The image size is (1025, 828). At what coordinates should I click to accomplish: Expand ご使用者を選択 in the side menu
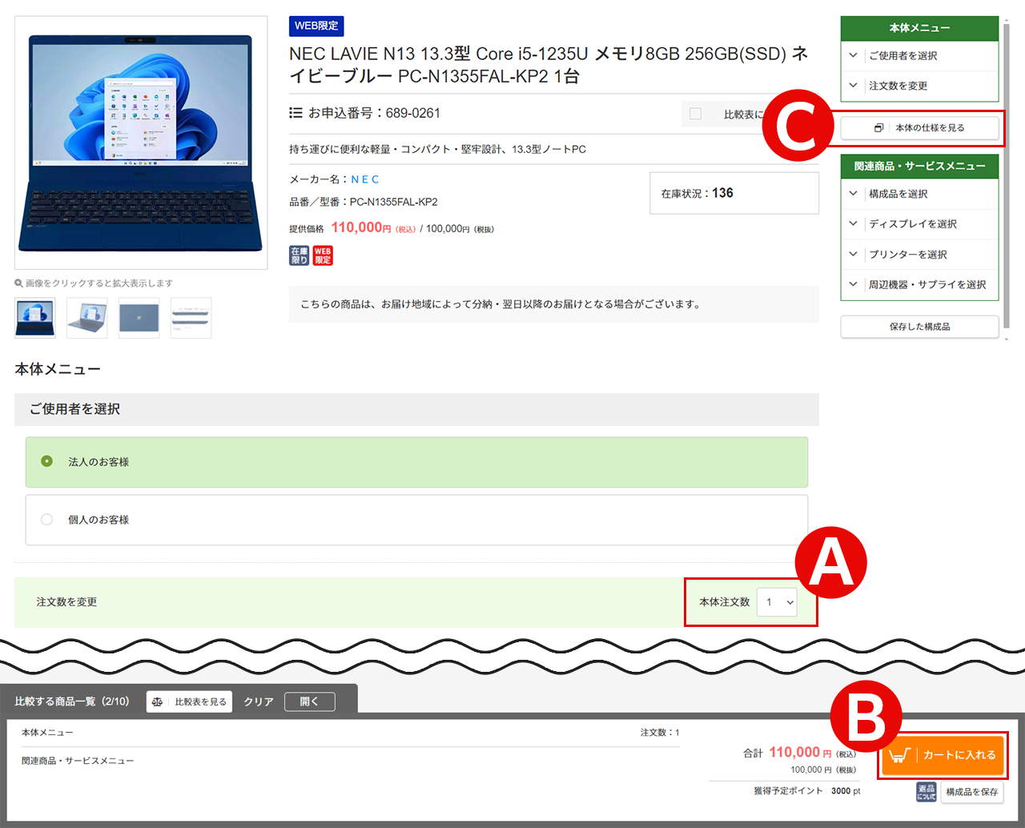919,56
